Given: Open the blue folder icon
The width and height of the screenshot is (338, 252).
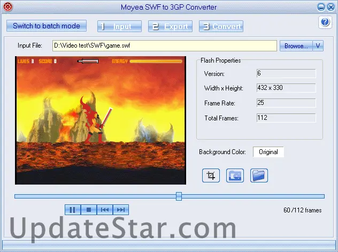Looking at the screenshot, I should tap(259, 175).
